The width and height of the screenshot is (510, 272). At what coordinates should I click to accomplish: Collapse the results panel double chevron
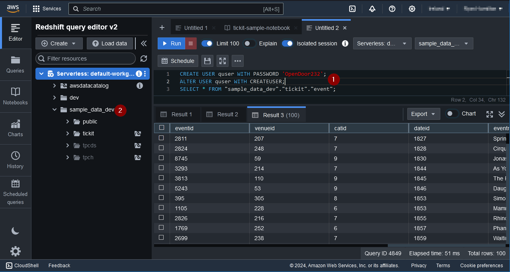click(502, 114)
